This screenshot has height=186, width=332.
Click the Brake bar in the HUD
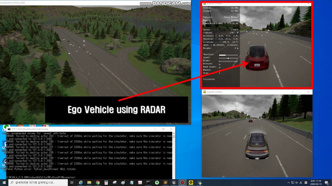pyautogui.click(x=228, y=61)
